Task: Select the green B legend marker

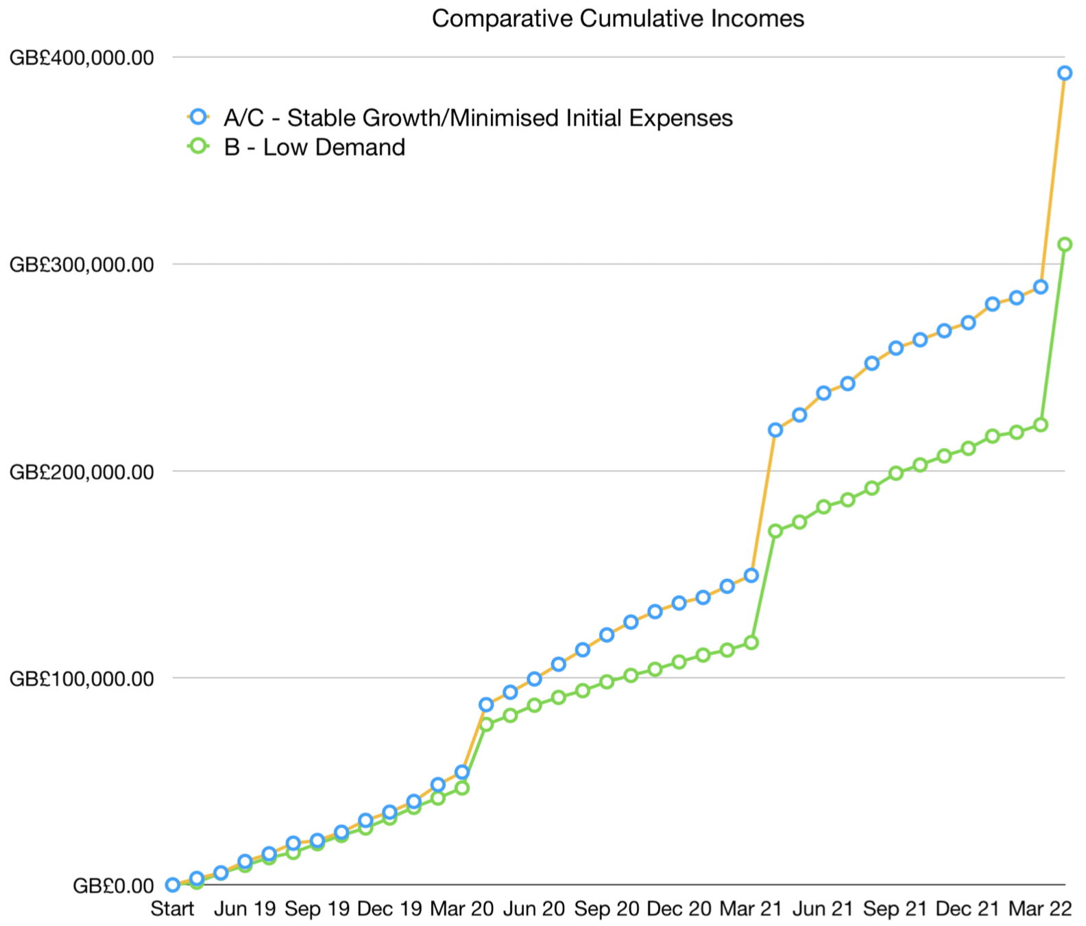Action: point(198,146)
